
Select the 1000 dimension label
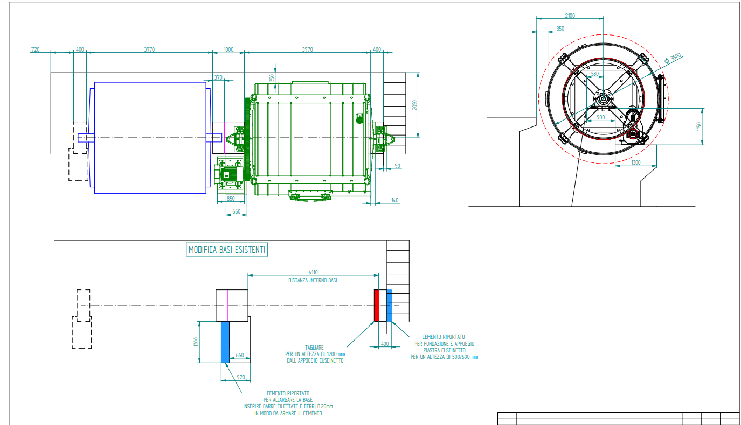click(x=228, y=49)
